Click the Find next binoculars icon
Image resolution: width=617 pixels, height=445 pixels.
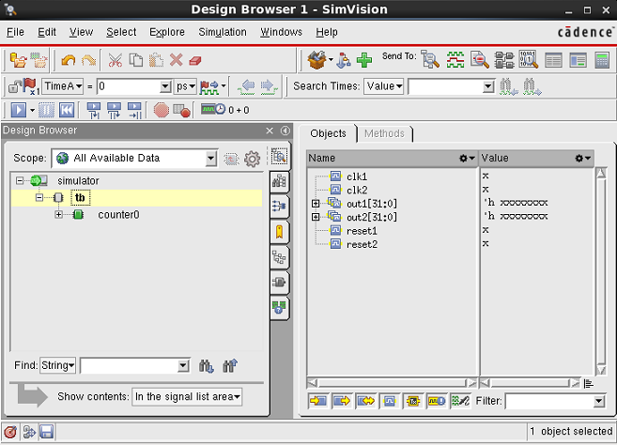coord(207,366)
